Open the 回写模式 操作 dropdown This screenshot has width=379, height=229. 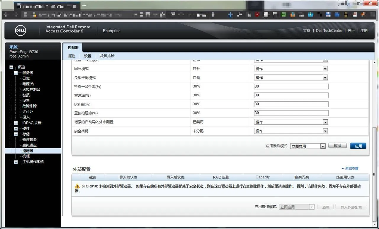point(291,69)
